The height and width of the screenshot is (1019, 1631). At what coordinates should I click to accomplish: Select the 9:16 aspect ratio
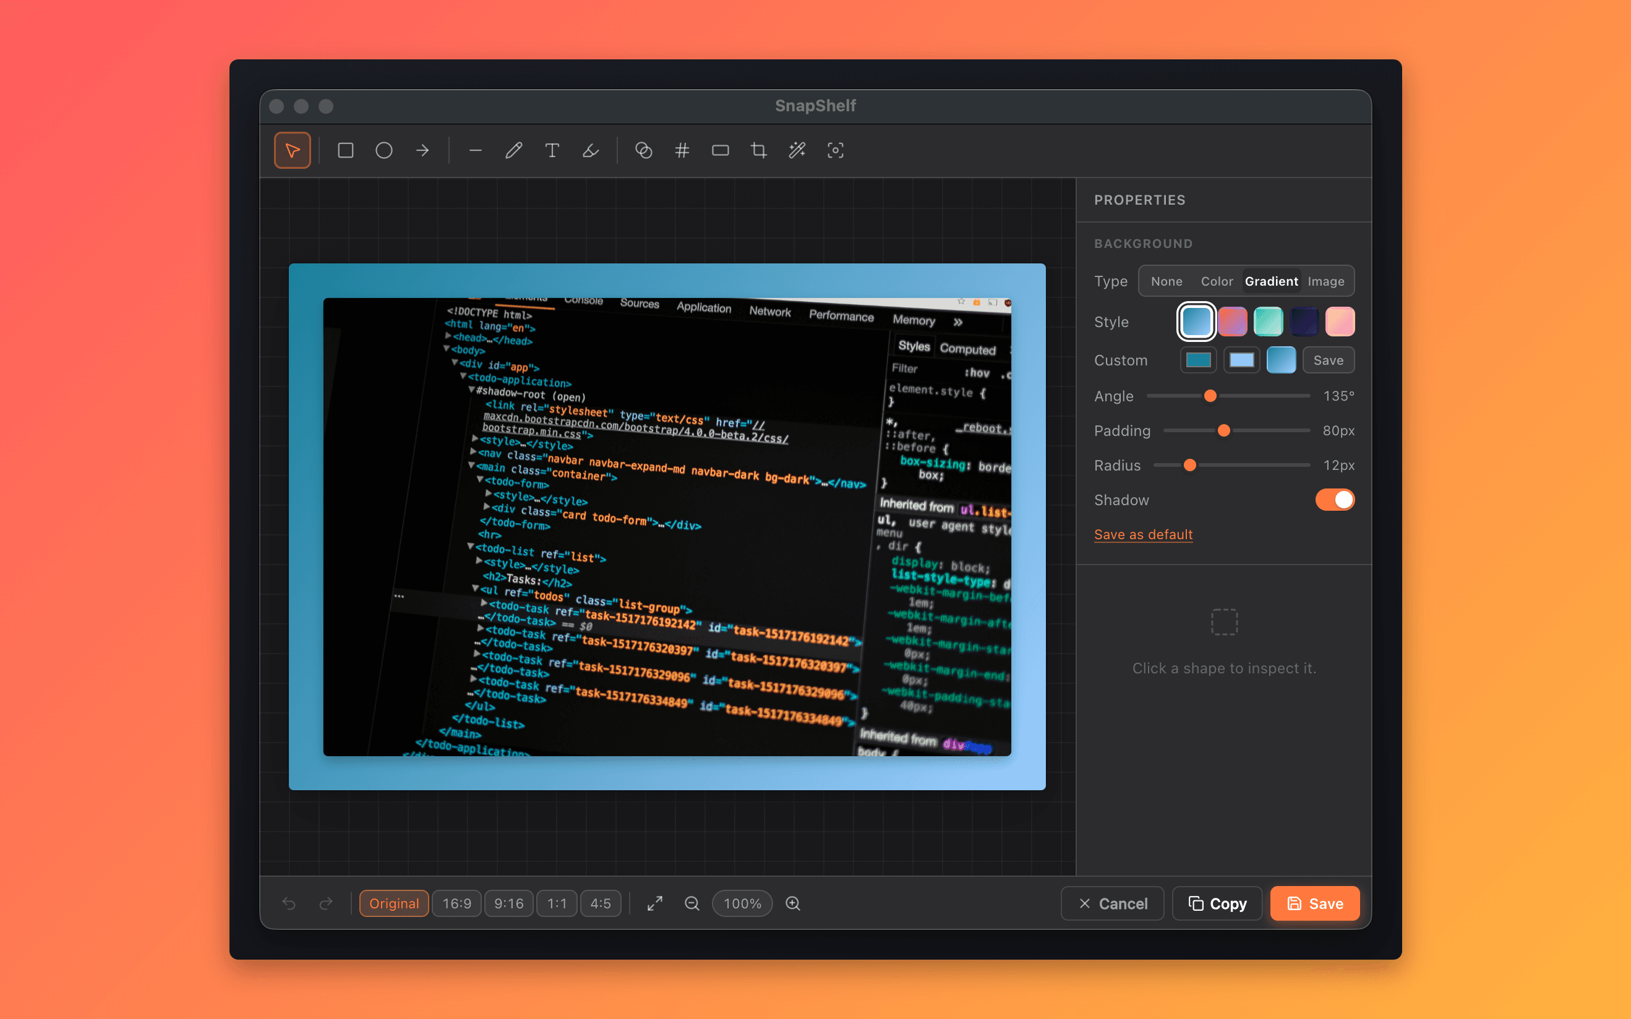coord(509,903)
